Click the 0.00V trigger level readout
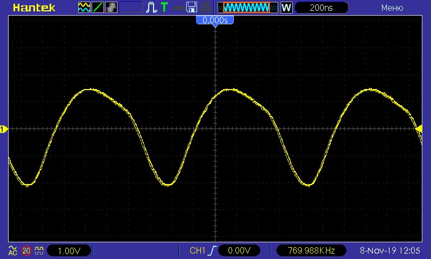 [239, 250]
